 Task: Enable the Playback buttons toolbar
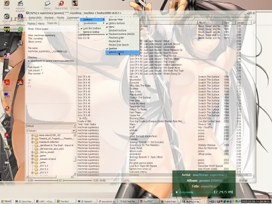pos(122,30)
